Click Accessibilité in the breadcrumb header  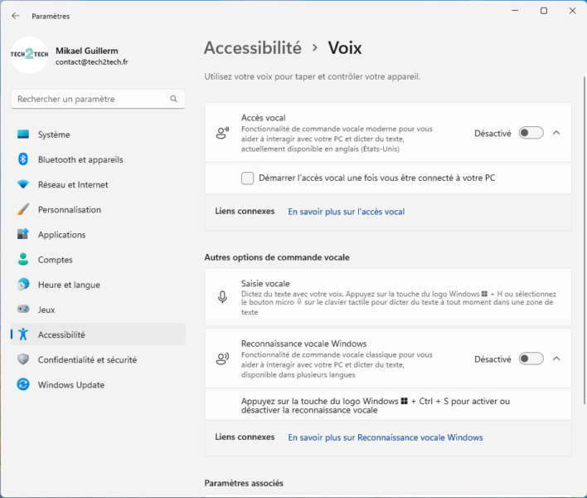(252, 48)
